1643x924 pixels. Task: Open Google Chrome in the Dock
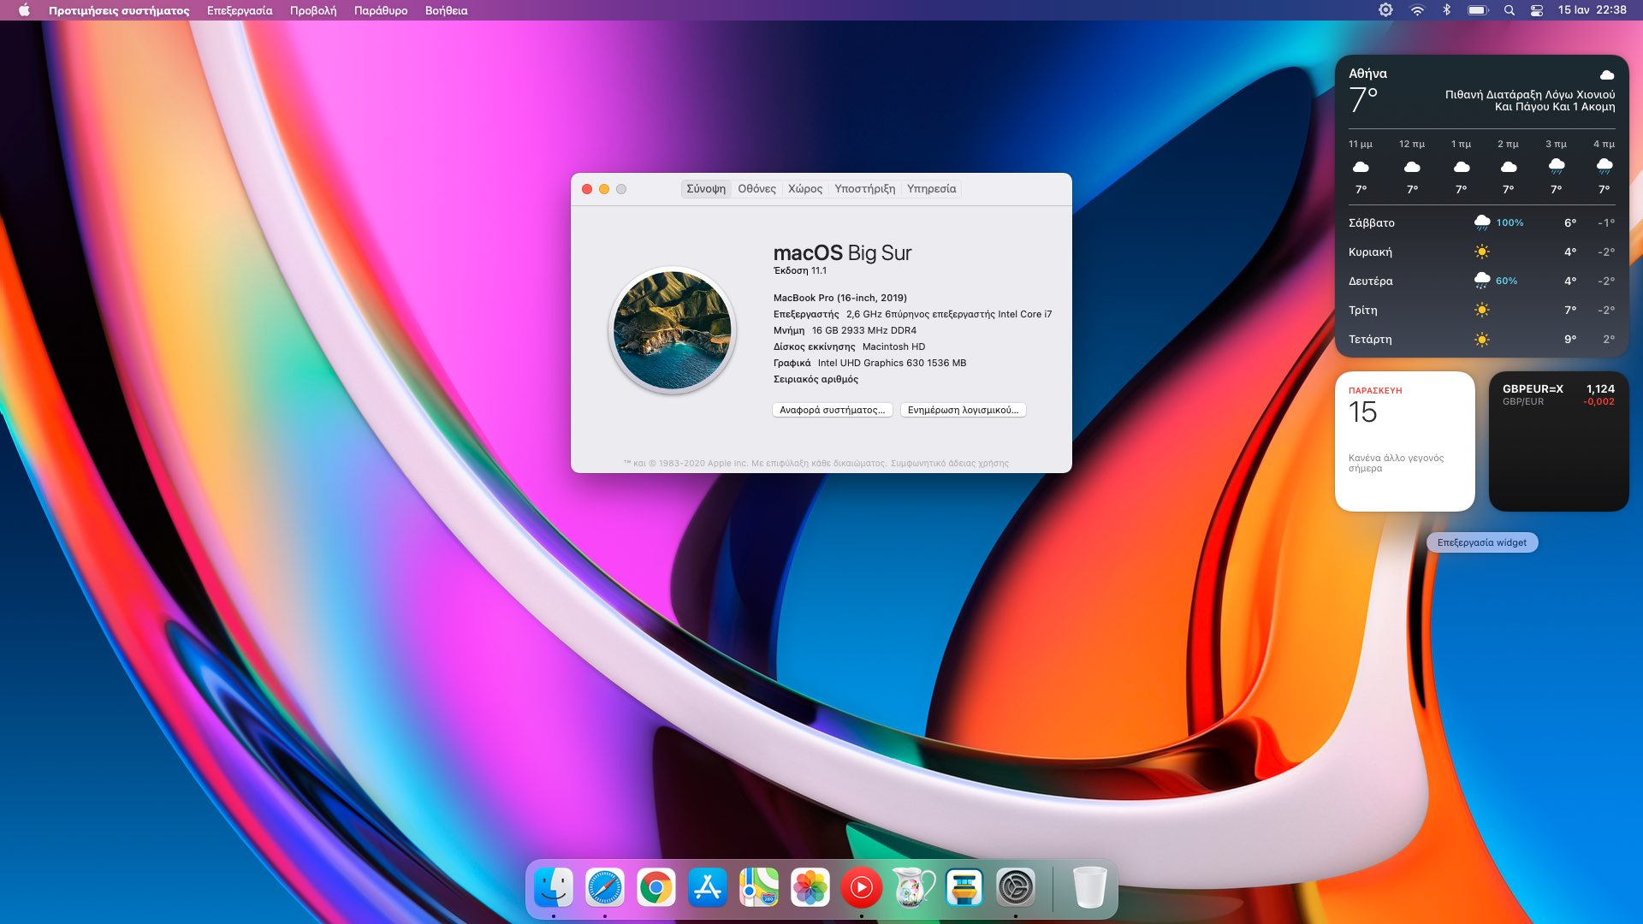point(656,888)
